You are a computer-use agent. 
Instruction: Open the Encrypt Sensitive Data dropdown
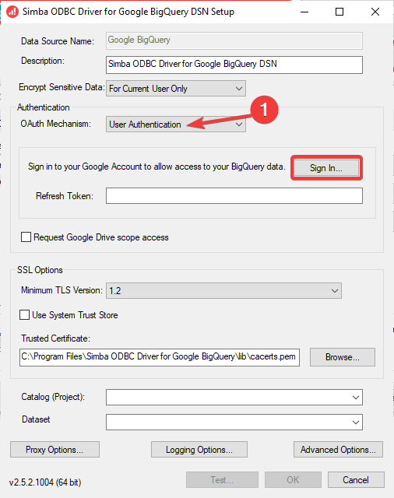(x=176, y=89)
